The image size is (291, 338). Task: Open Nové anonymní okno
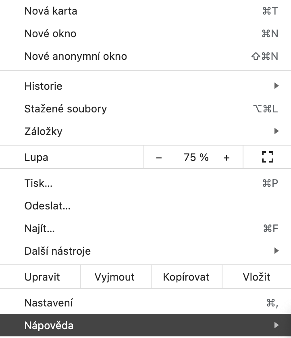76,56
